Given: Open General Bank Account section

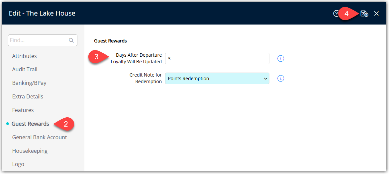Looking at the screenshot, I should (40, 137).
